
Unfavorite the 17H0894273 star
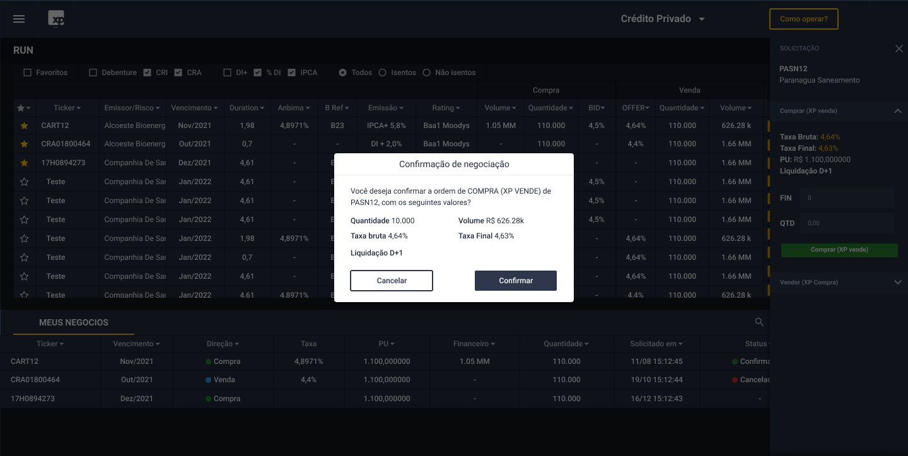point(24,163)
